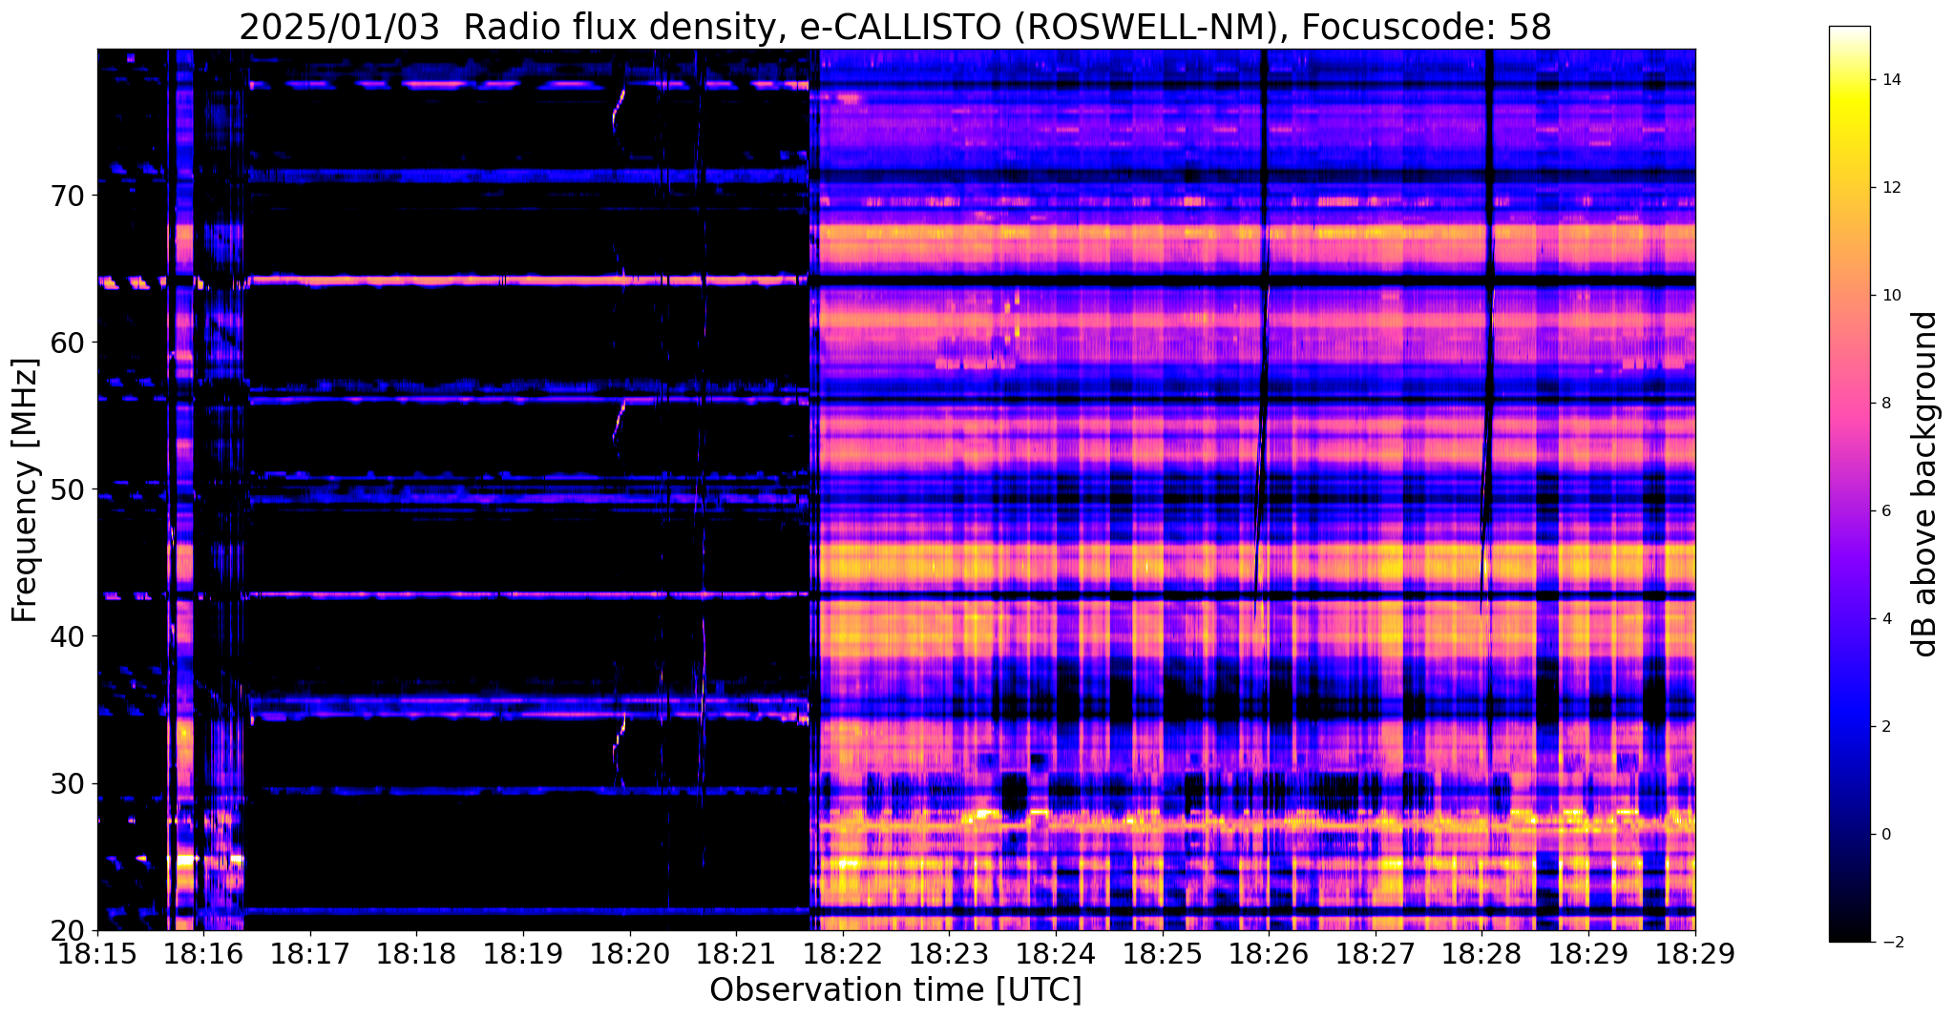The width and height of the screenshot is (1954, 1018).
Task: Click the blue region of the colorbar near 2 dB
Action: pos(1849,726)
